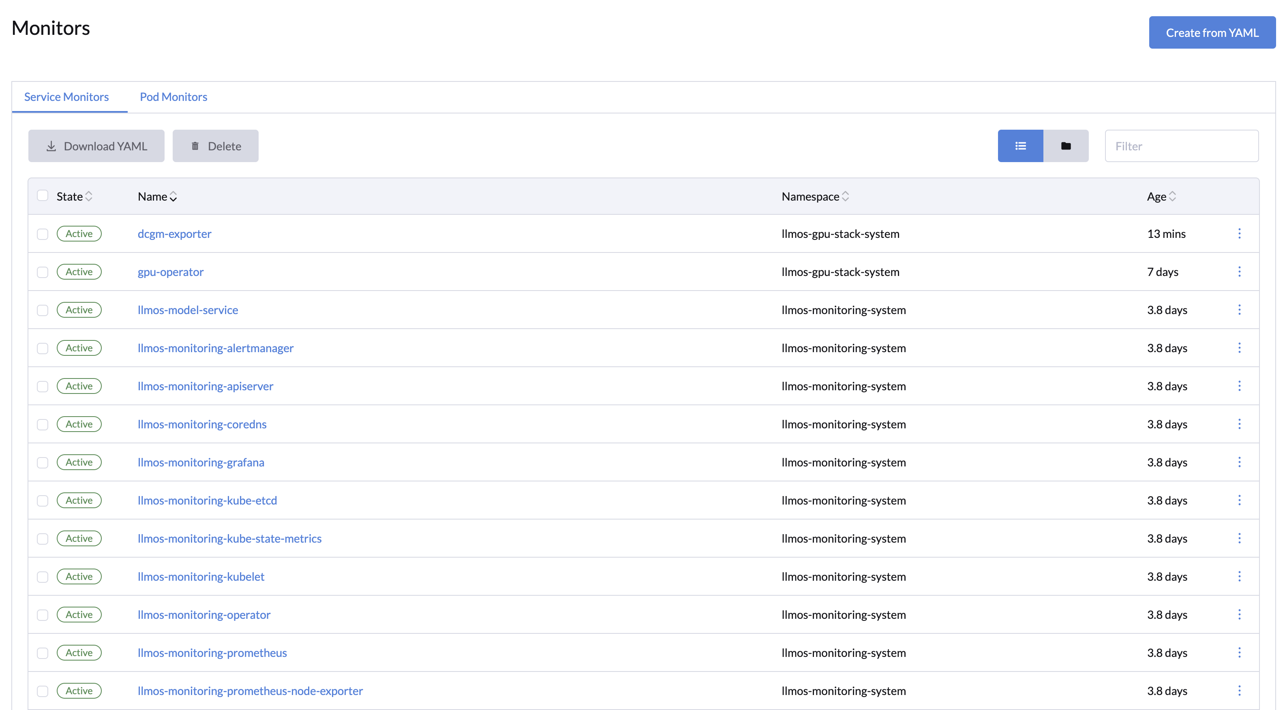This screenshot has width=1285, height=710.
Task: Select the Service Monitors tab
Action: click(66, 96)
